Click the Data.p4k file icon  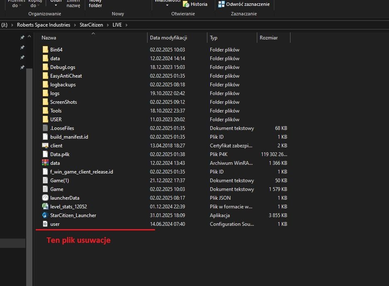(45, 154)
